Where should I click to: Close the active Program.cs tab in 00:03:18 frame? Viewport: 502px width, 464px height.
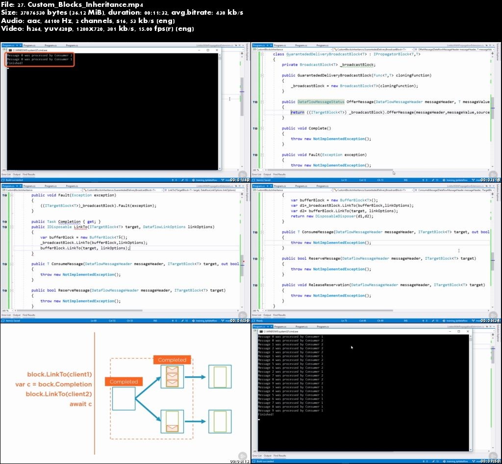point(271,46)
